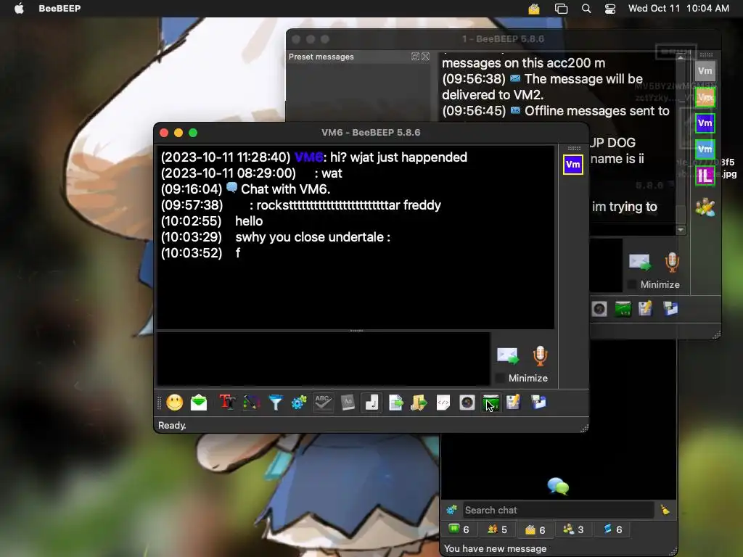The image size is (743, 557).
Task: Click the green envelope preset messages icon
Action: (x=199, y=403)
